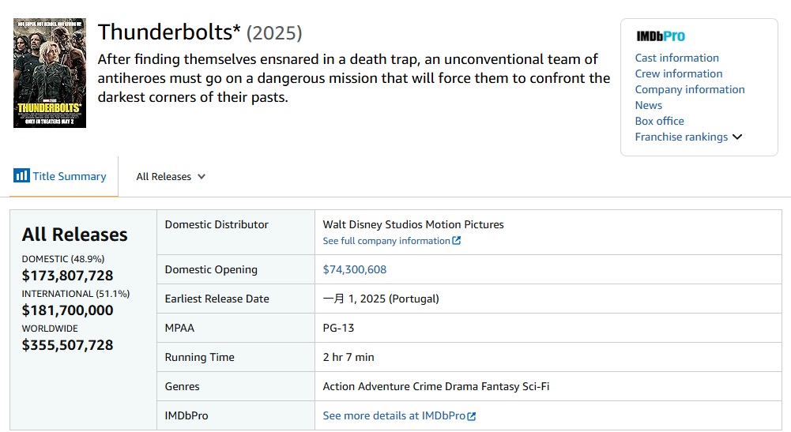Click the Domestic Opening label
Viewport: 791px width, 432px height.
tap(211, 269)
